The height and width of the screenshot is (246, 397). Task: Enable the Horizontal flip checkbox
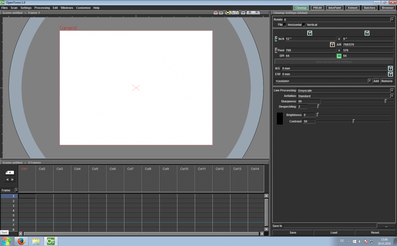pyautogui.click(x=285, y=25)
